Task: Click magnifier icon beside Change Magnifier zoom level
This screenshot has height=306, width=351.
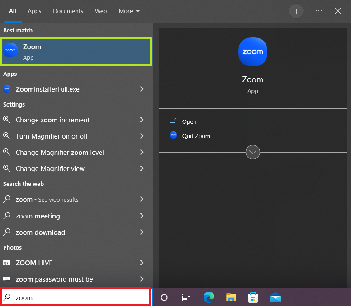Action: 7,152
